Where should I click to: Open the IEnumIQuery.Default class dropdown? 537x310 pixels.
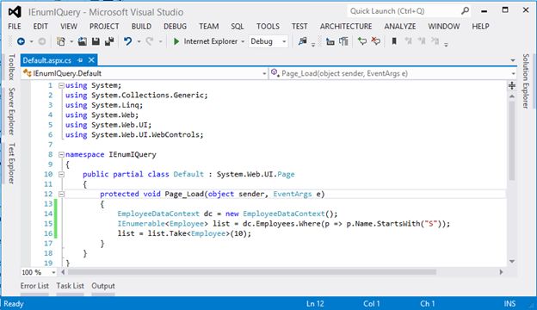(264, 73)
